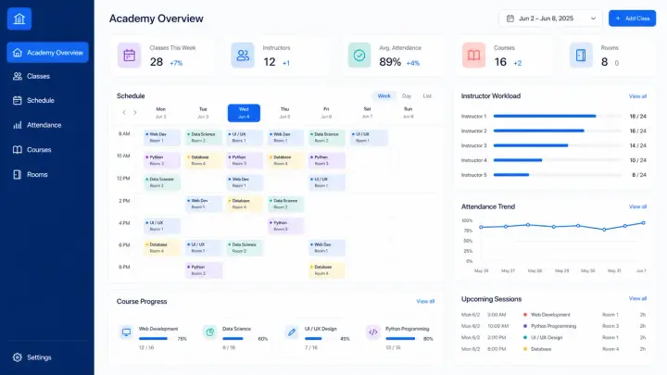Open Monday 8 AM Web Dev class
The image size is (667, 375).
coord(162,138)
